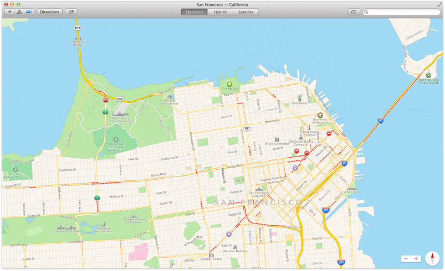This screenshot has width=445, height=271.
Task: Zoom in with the plus button
Action: pyautogui.click(x=416, y=259)
